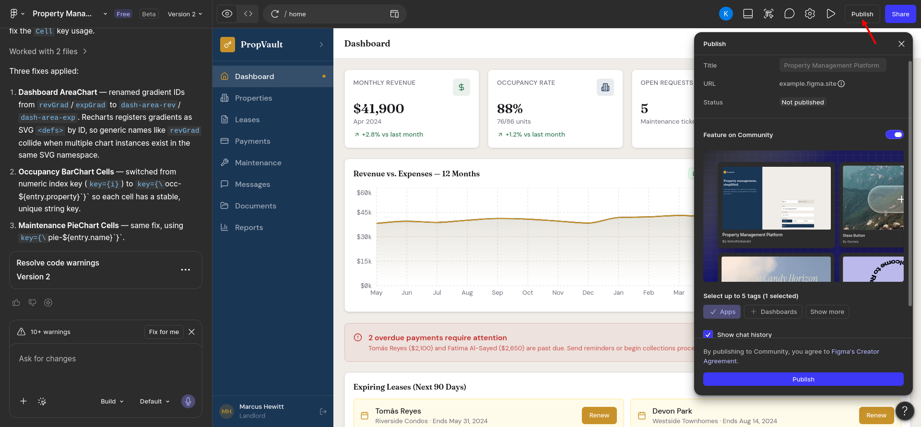The width and height of the screenshot is (921, 427).
Task: Expand tags with Show more
Action: point(827,312)
